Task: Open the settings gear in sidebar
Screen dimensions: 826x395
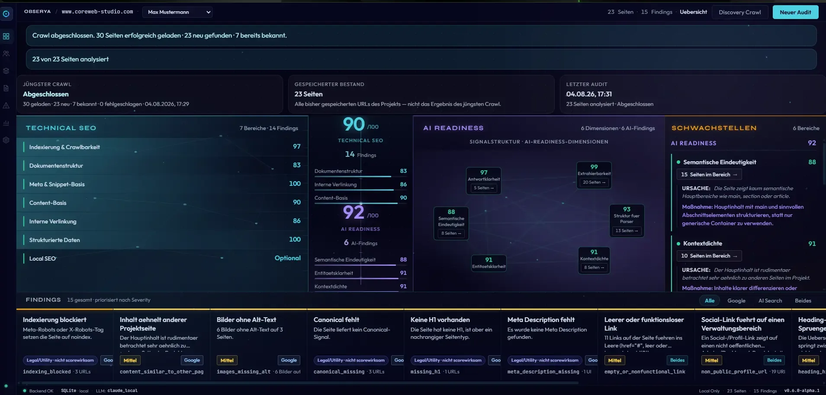Action: click(6, 140)
